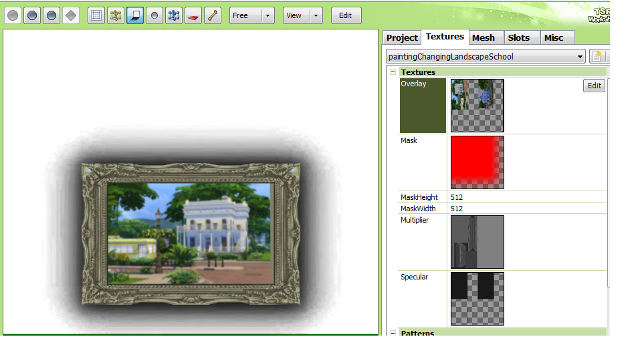The width and height of the screenshot is (642, 361).
Task: Toggle the bone display icon
Action: coord(213,15)
